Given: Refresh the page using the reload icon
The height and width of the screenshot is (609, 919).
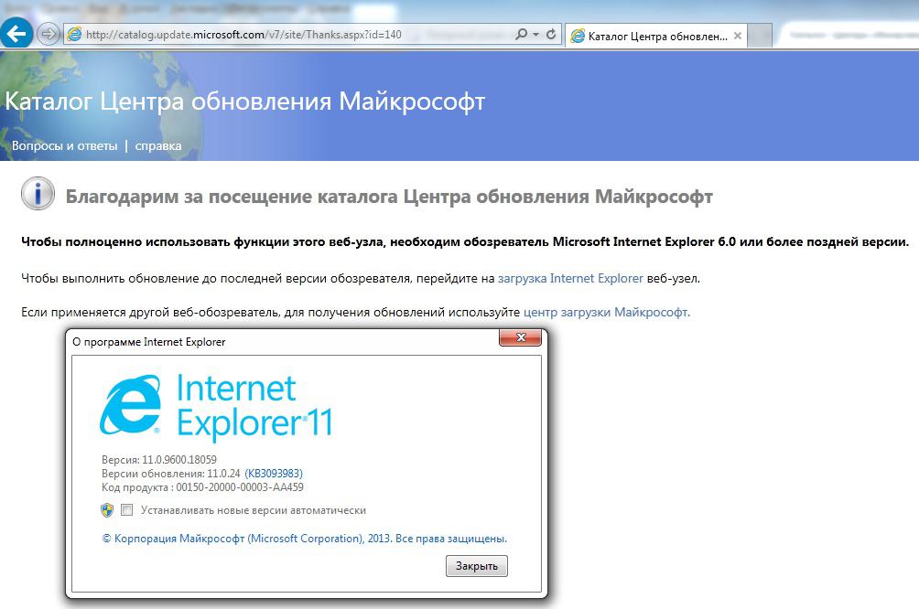Looking at the screenshot, I should click(551, 35).
